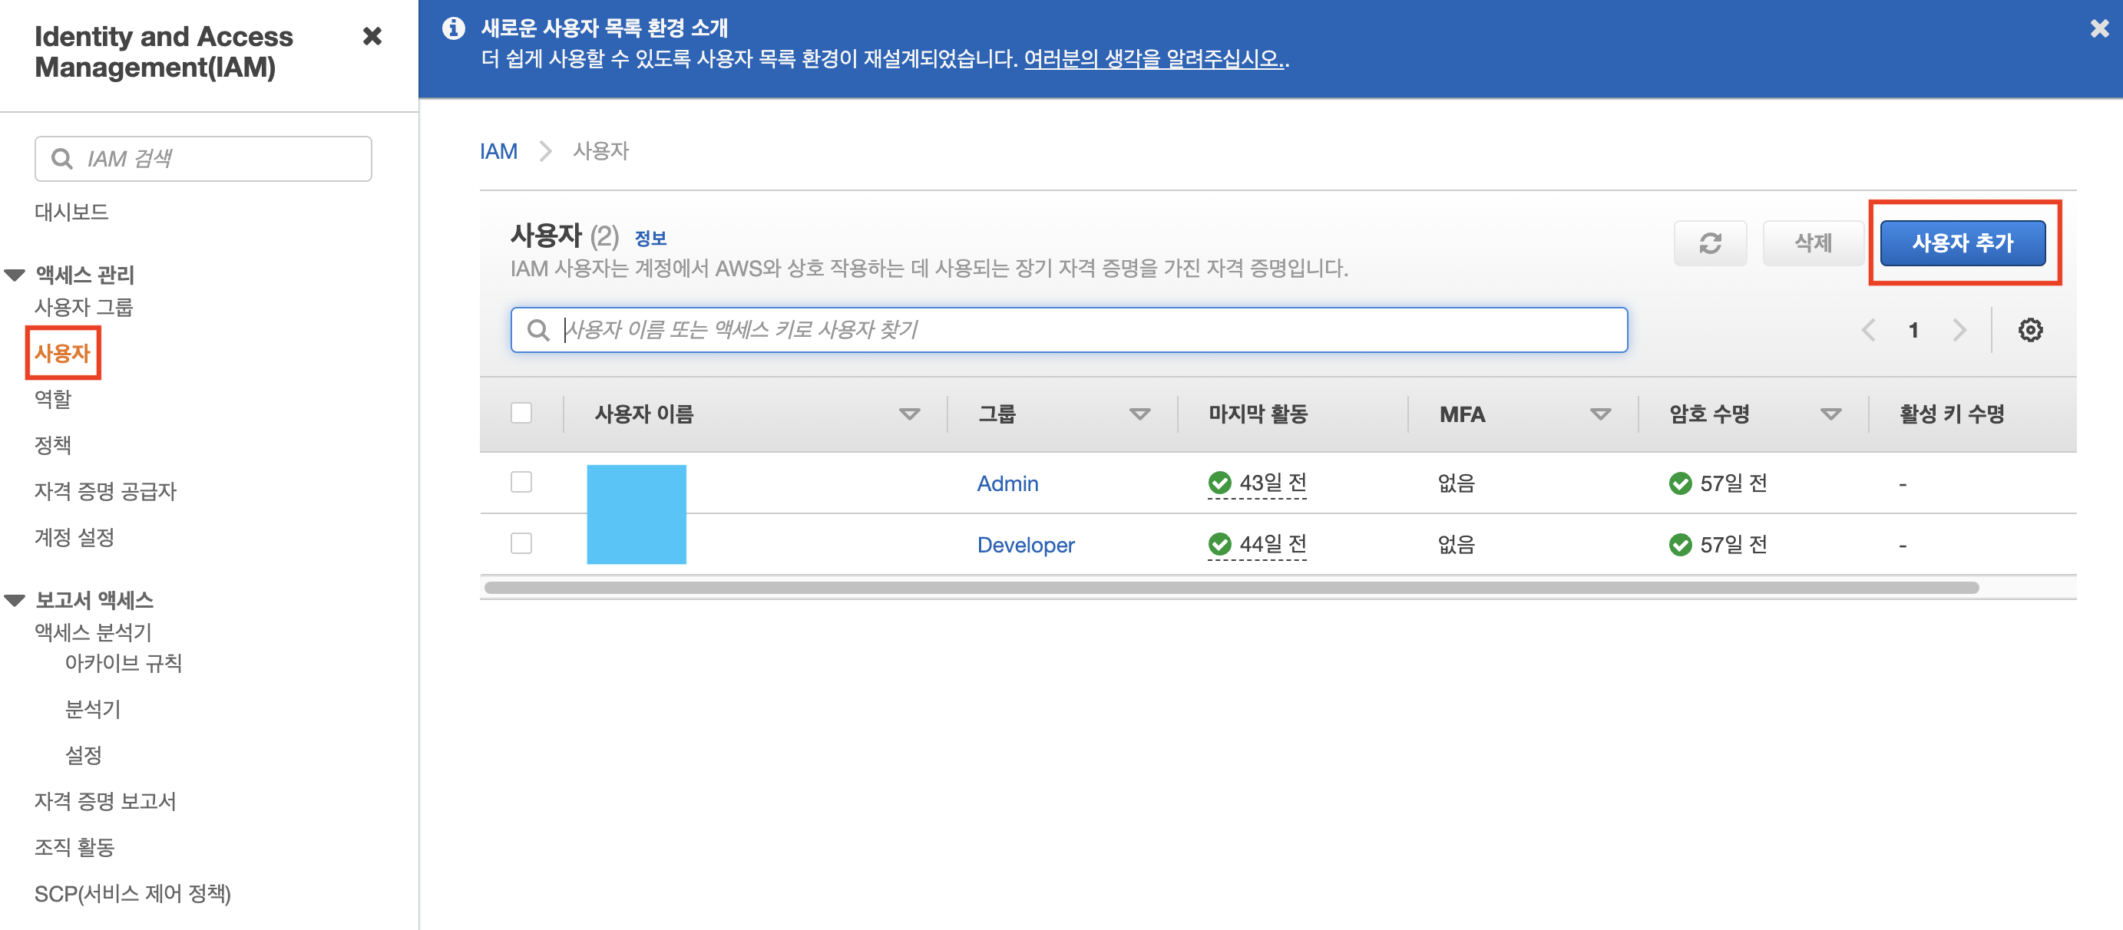This screenshot has width=2123, height=930.
Task: Go to previous page arrow
Action: click(1868, 330)
